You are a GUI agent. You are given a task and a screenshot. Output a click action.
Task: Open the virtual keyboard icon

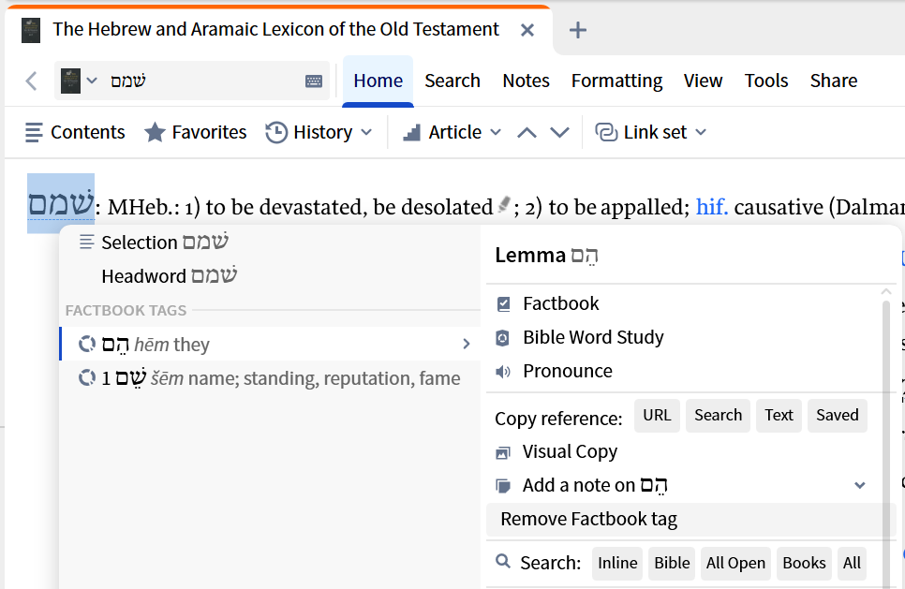pos(314,81)
